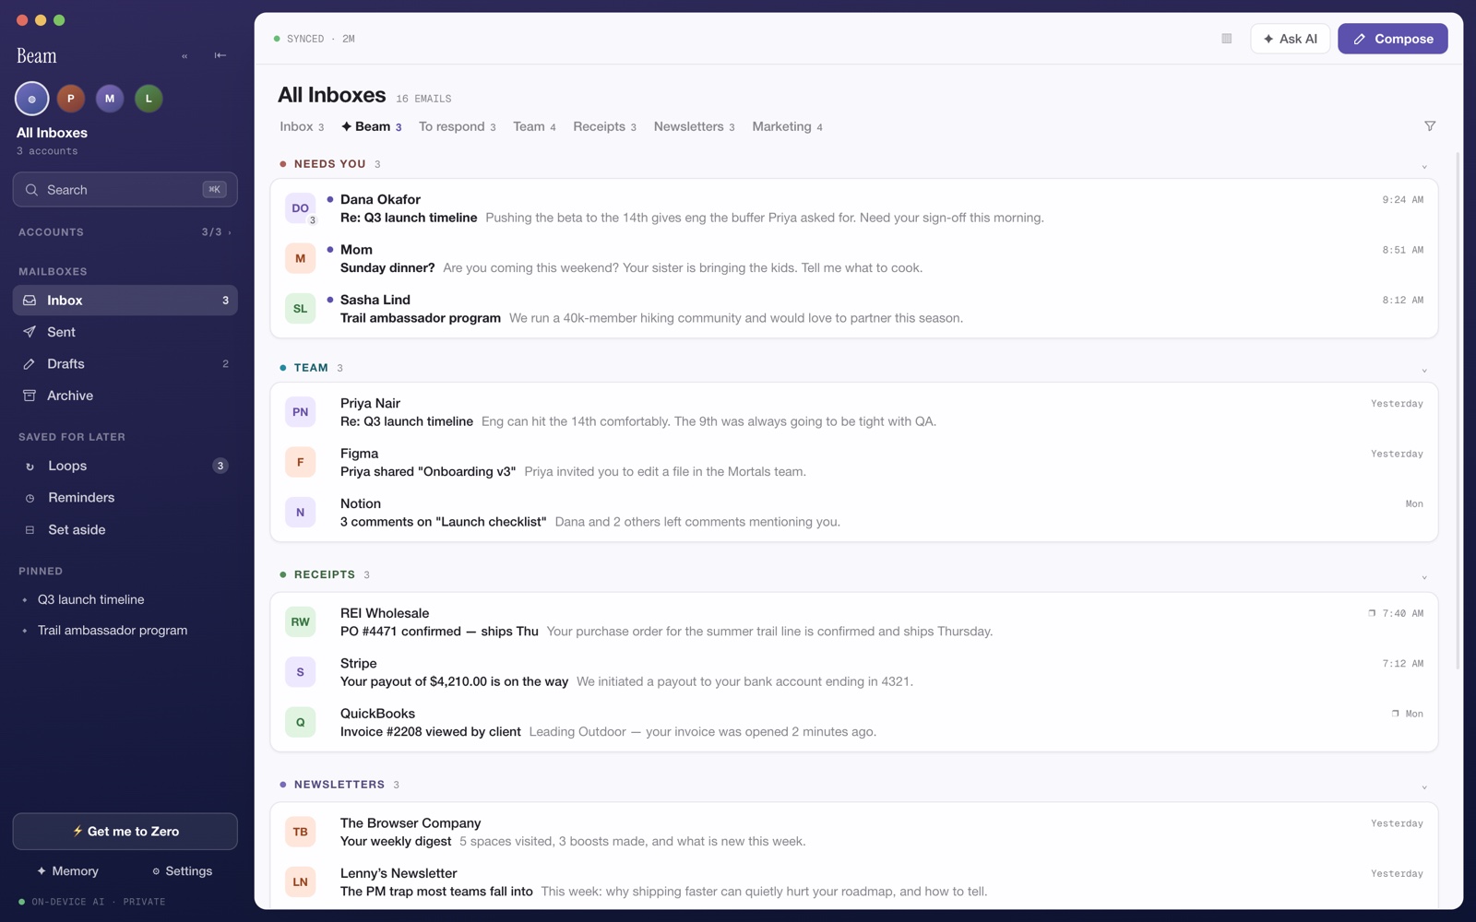Open the Drafts mailbox
The width and height of the screenshot is (1476, 922).
click(x=125, y=364)
